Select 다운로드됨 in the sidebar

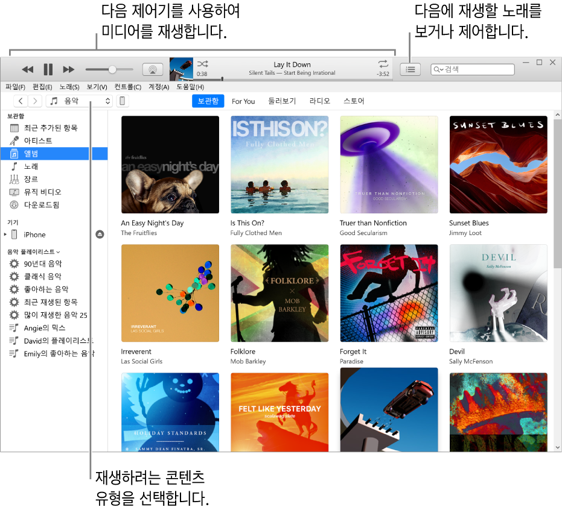[54, 205]
